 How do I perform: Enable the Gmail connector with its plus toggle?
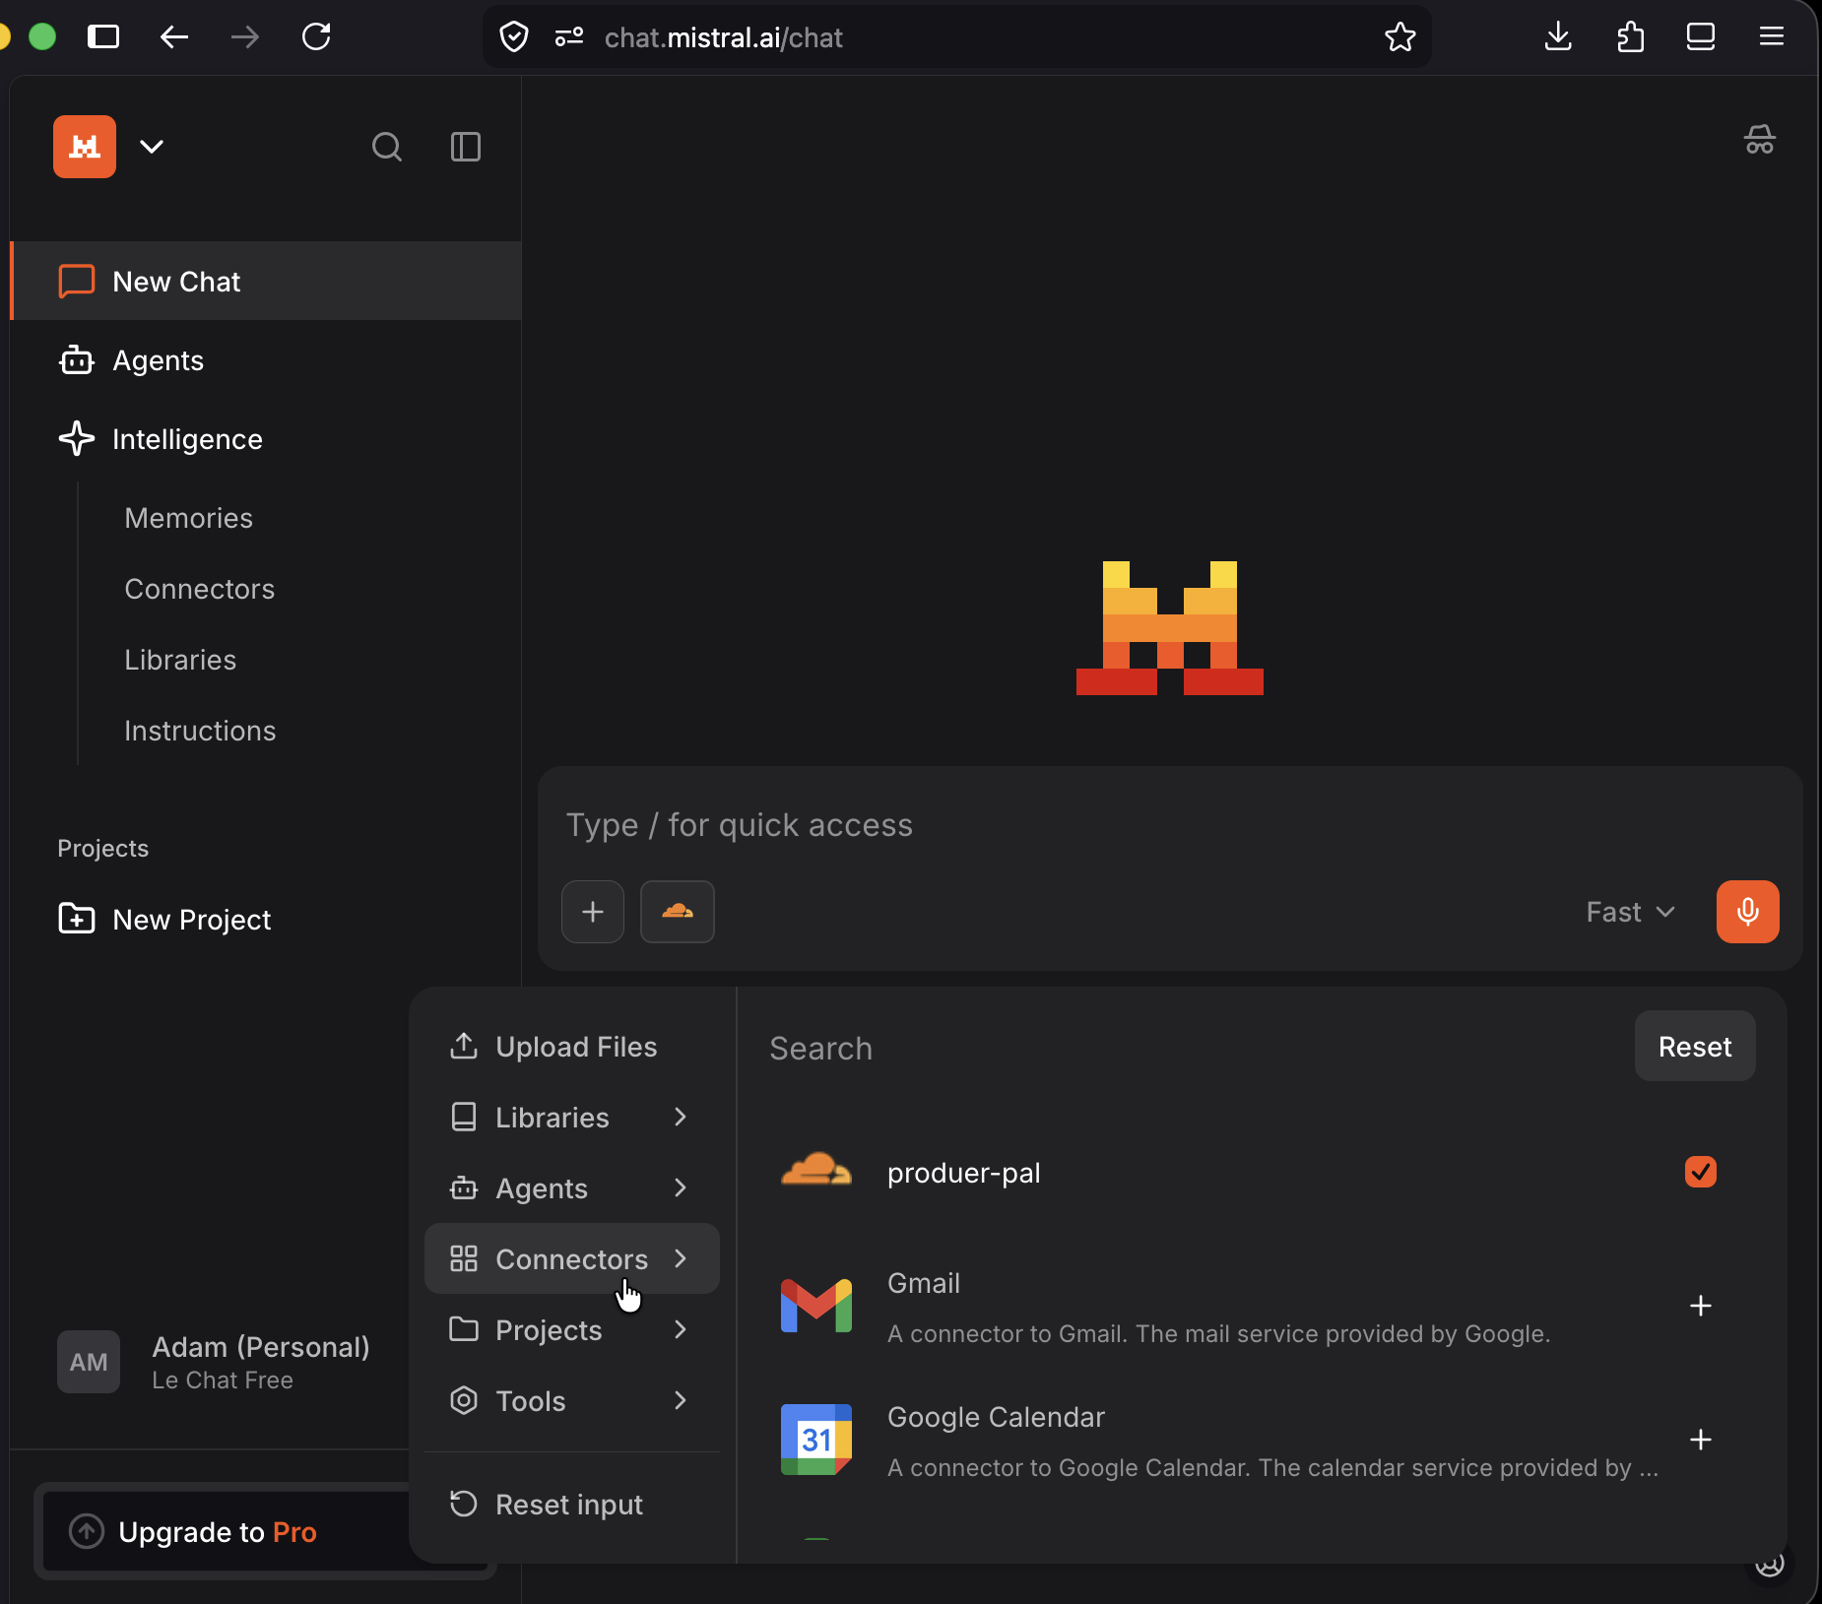pos(1701,1305)
